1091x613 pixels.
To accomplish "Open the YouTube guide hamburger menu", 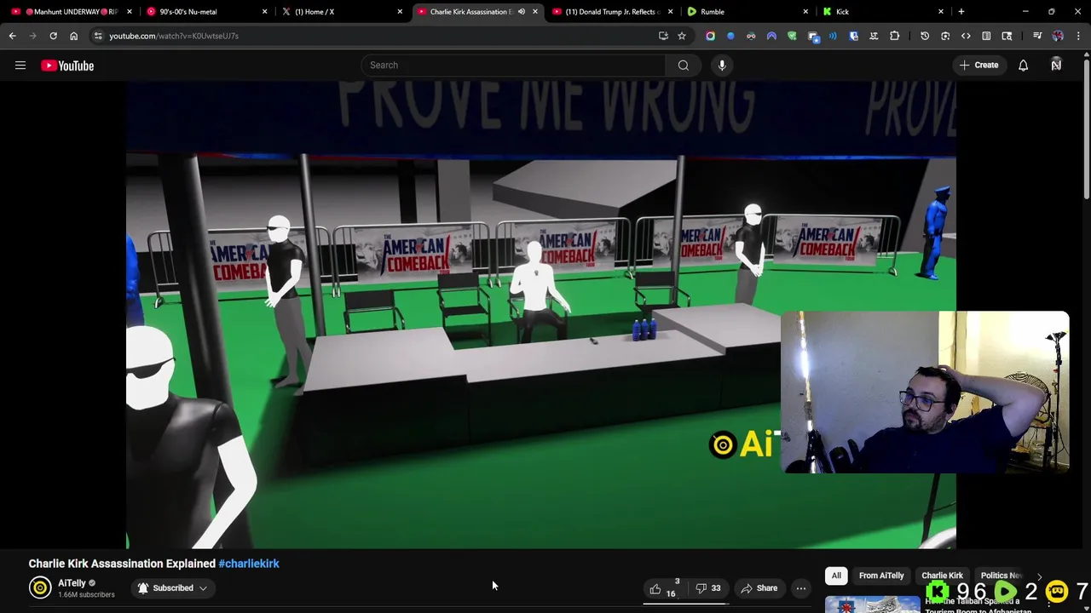I will click(20, 66).
